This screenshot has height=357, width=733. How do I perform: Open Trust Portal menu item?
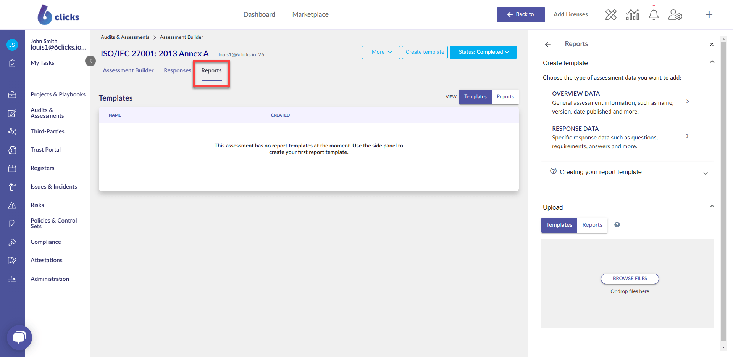point(46,150)
